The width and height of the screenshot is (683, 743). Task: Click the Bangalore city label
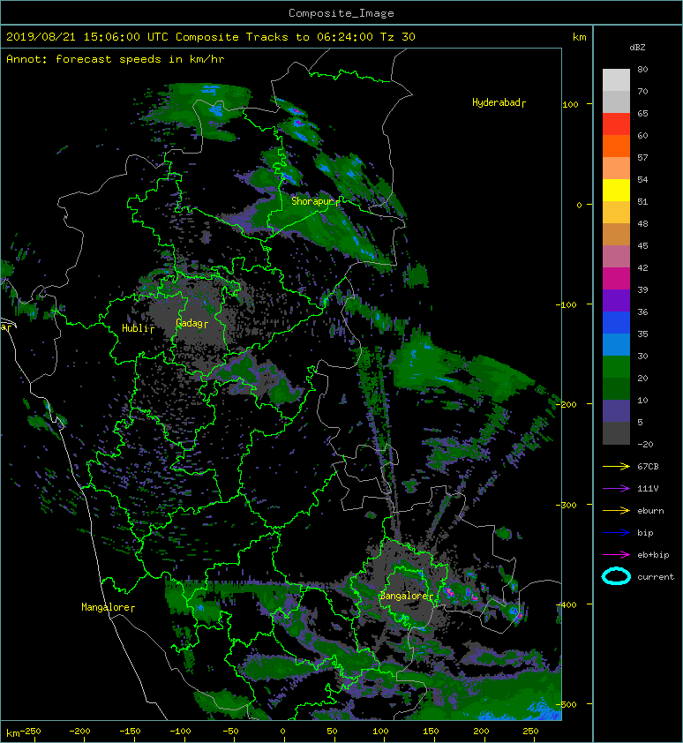coord(406,597)
